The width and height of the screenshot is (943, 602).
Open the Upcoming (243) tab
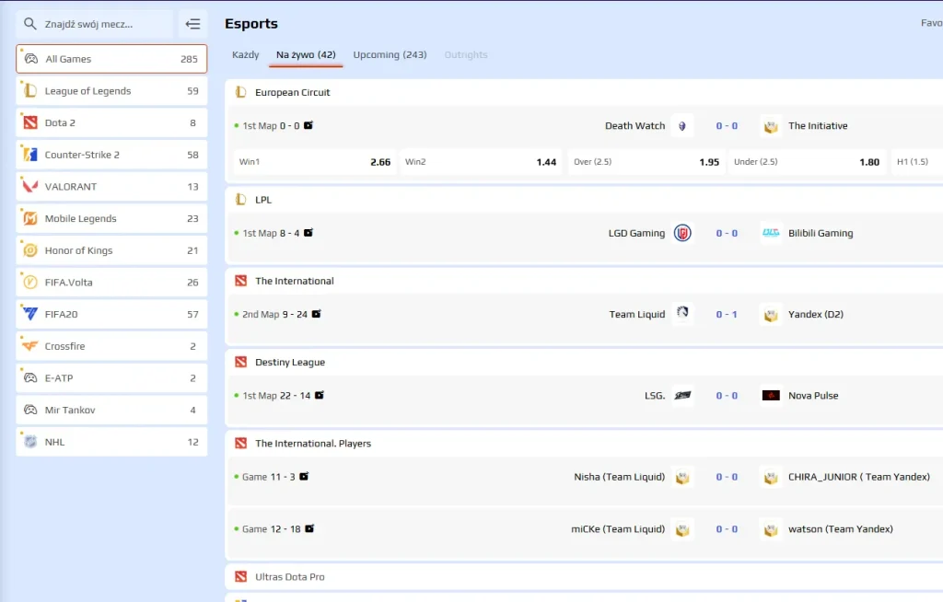(390, 54)
